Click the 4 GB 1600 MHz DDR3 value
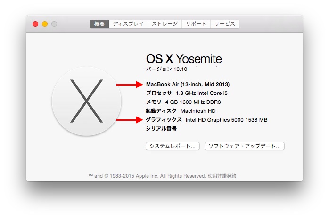This screenshot has width=329, height=219. [193, 102]
